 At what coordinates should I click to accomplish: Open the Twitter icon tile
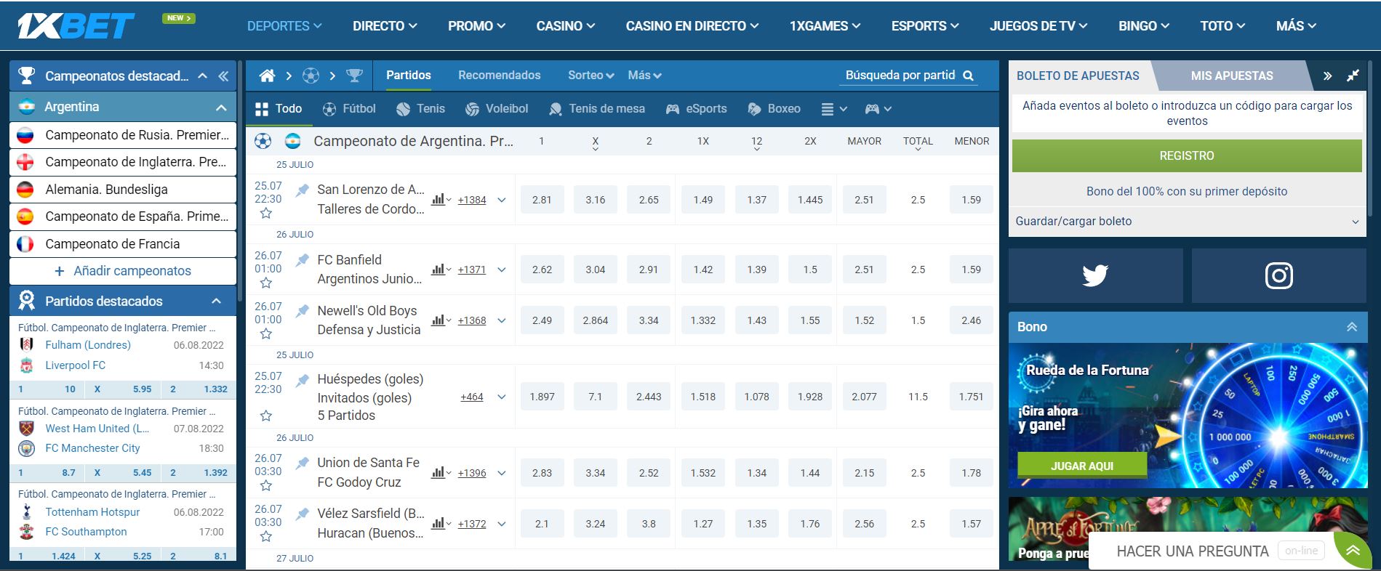1095,275
